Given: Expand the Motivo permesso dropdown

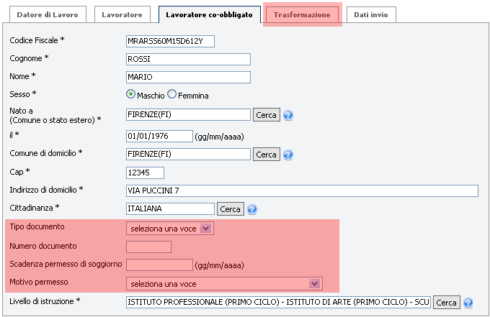Looking at the screenshot, I should click(224, 284).
